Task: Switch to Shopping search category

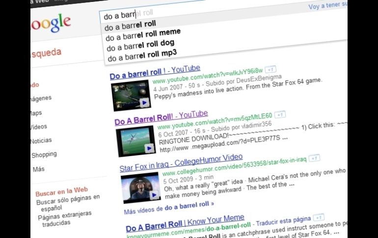Action: coord(44,155)
